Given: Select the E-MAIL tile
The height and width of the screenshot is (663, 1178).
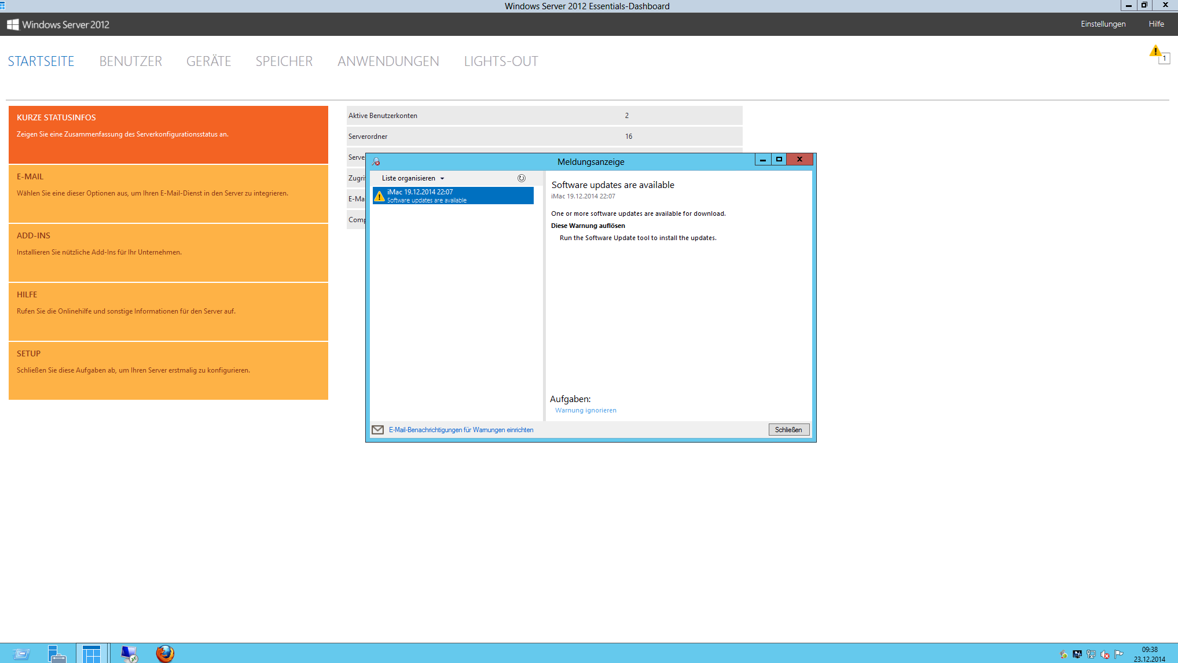Looking at the screenshot, I should [x=168, y=194].
